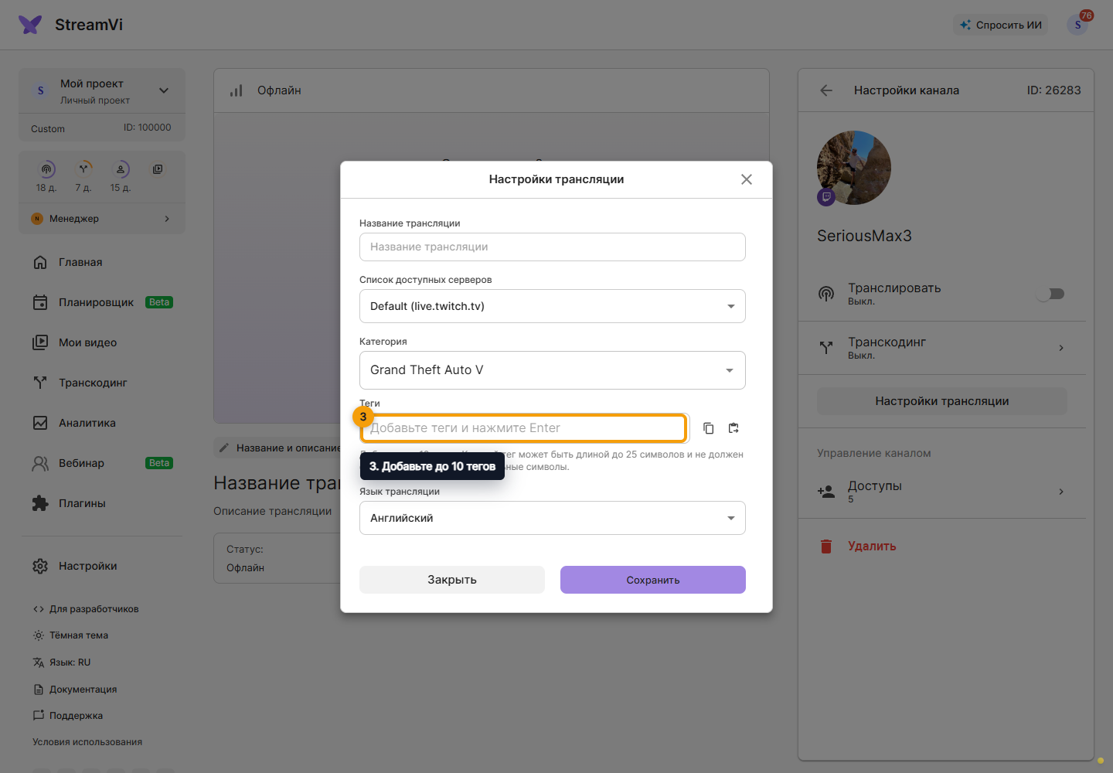The image size is (1113, 773).
Task: Click the Условия использования link
Action: coord(87,742)
